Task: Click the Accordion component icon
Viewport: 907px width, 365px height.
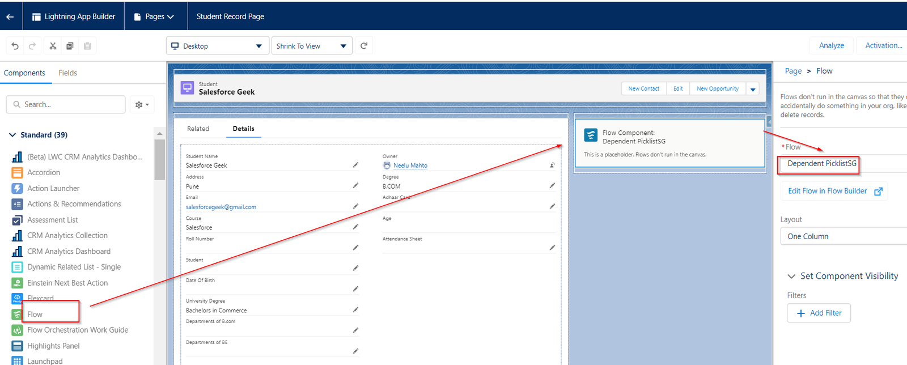Action: (18, 172)
